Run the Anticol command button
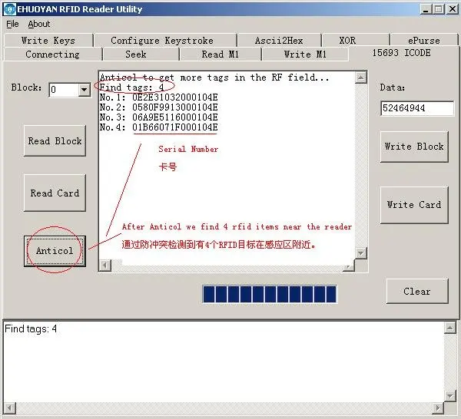This screenshot has height=419, width=461. pyautogui.click(x=55, y=251)
